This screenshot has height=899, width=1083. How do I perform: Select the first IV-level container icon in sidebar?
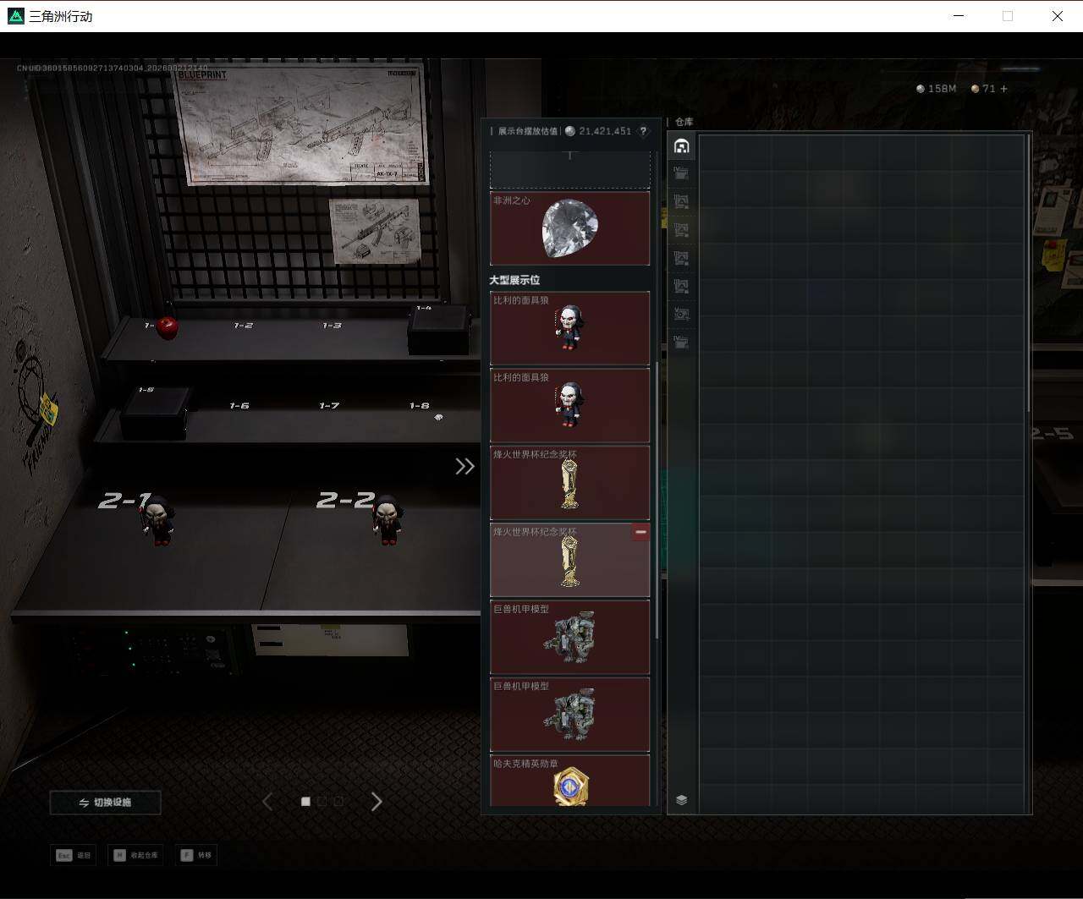(681, 174)
